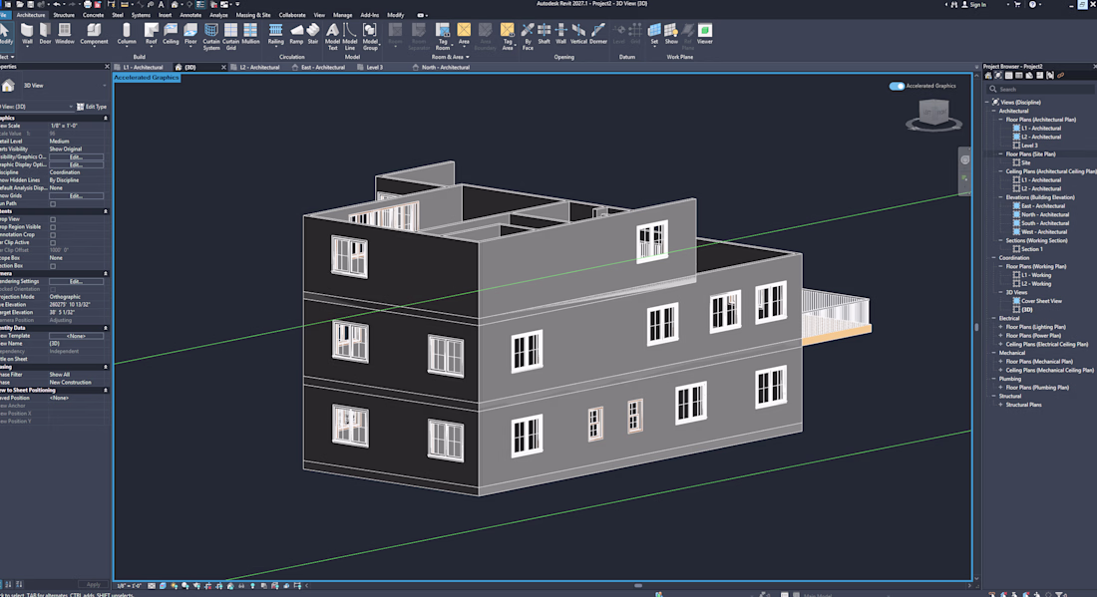The width and height of the screenshot is (1097, 597).
Task: Select the Railing tool
Action: click(x=275, y=34)
